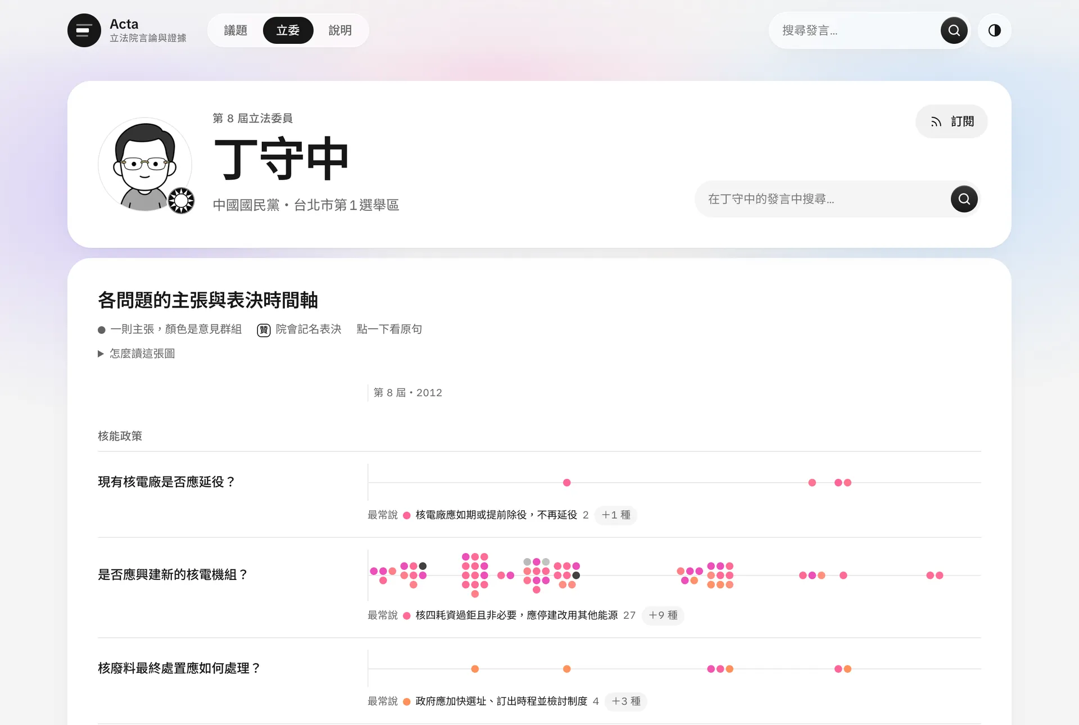Viewport: 1079px width, 725px height.
Task: Expand +1 種 under 現有核電廠是否應延役
Action: pos(616,515)
